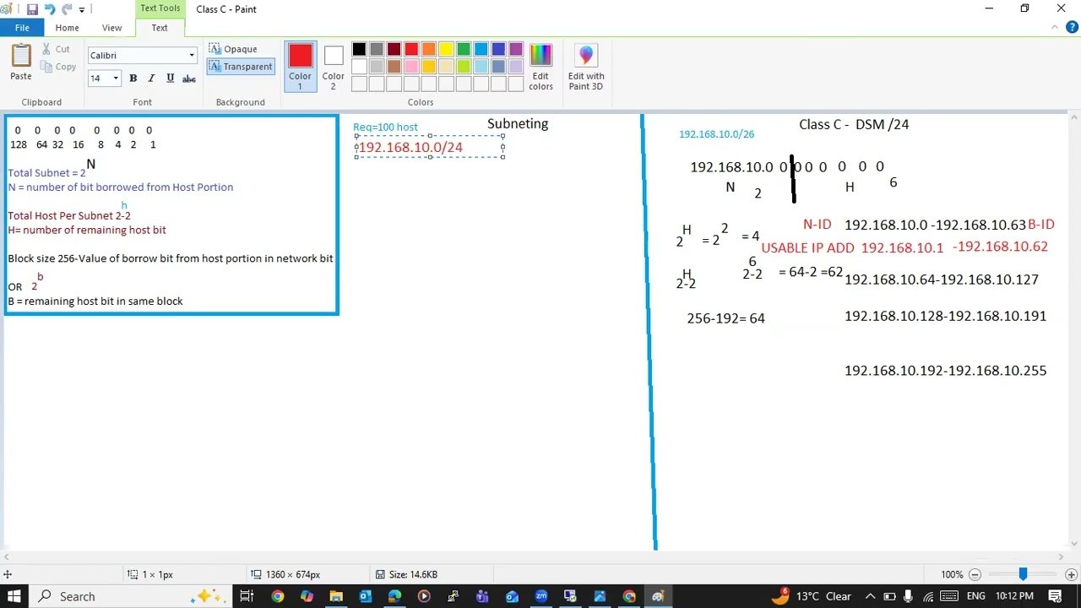
Task: Switch to the View ribbon tab
Action: coord(111,28)
